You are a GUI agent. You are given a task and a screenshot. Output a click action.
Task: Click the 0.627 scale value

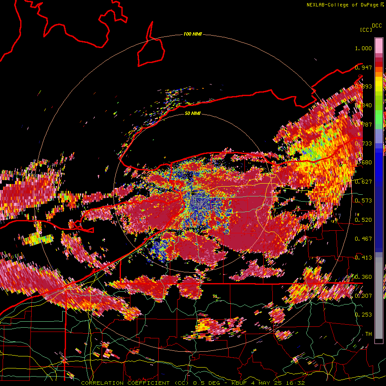pos(363,182)
